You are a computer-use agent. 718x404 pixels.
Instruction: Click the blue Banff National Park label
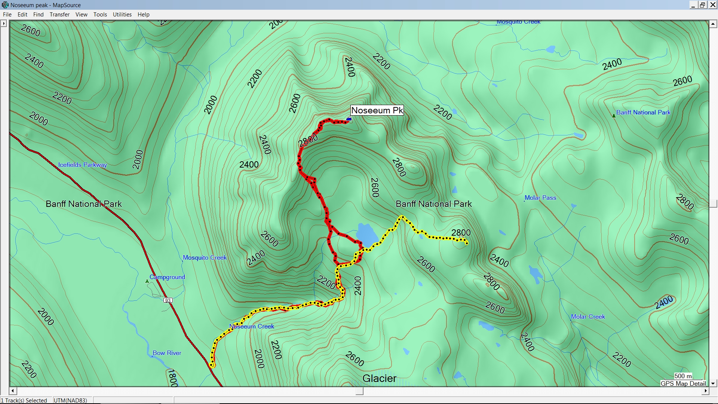click(643, 113)
